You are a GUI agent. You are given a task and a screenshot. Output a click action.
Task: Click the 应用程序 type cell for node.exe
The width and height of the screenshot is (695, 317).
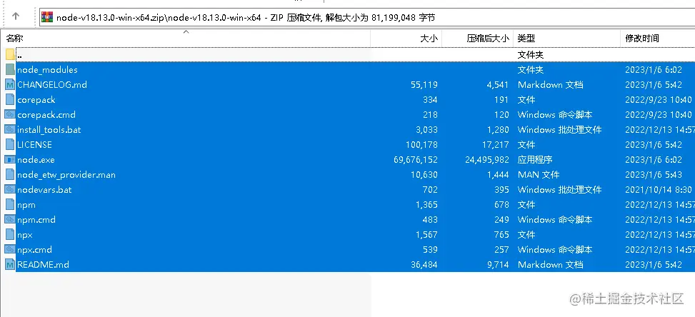pyautogui.click(x=535, y=160)
